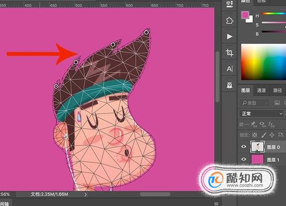This screenshot has height=206, width=286.
Task: Hide 图层 1 using its eye icon
Action: tap(243, 160)
